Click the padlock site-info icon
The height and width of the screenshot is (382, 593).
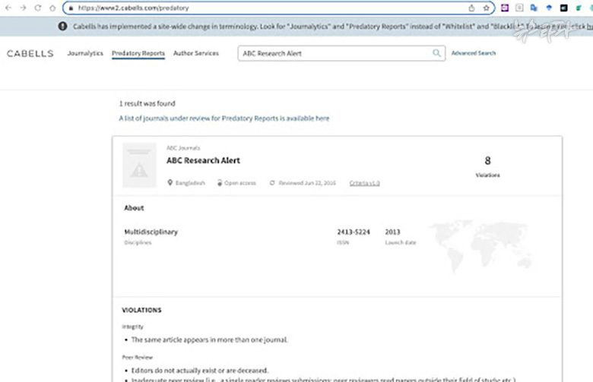[71, 8]
